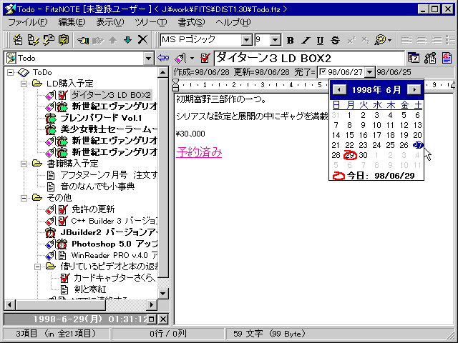
Task: Click the red checkmark status icon by title
Action: [205, 58]
